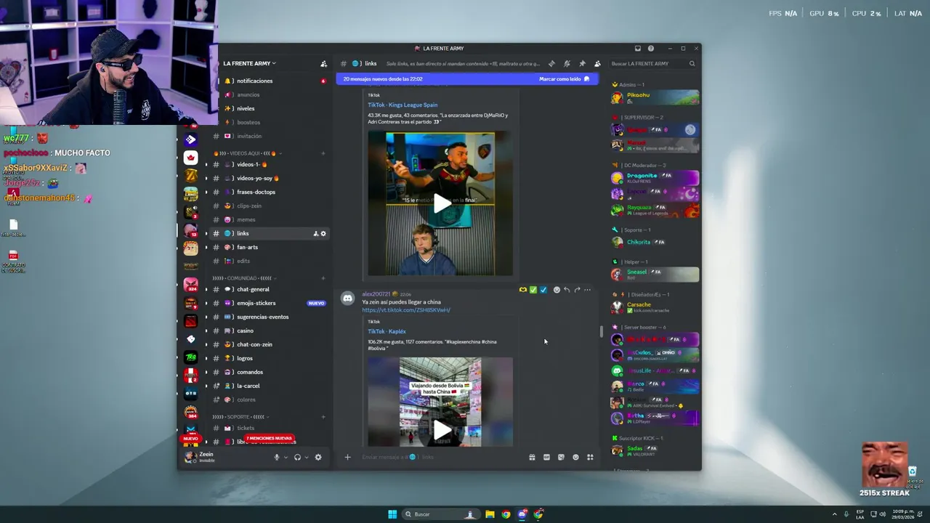Click the invite people icon beside server name

pos(323,64)
